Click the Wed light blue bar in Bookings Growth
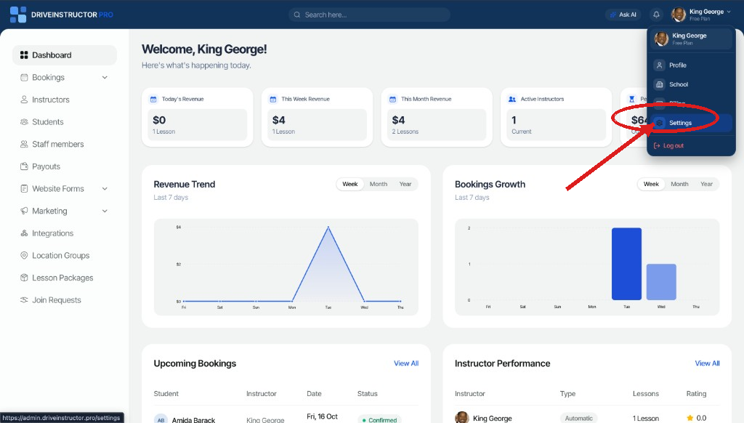 661,282
